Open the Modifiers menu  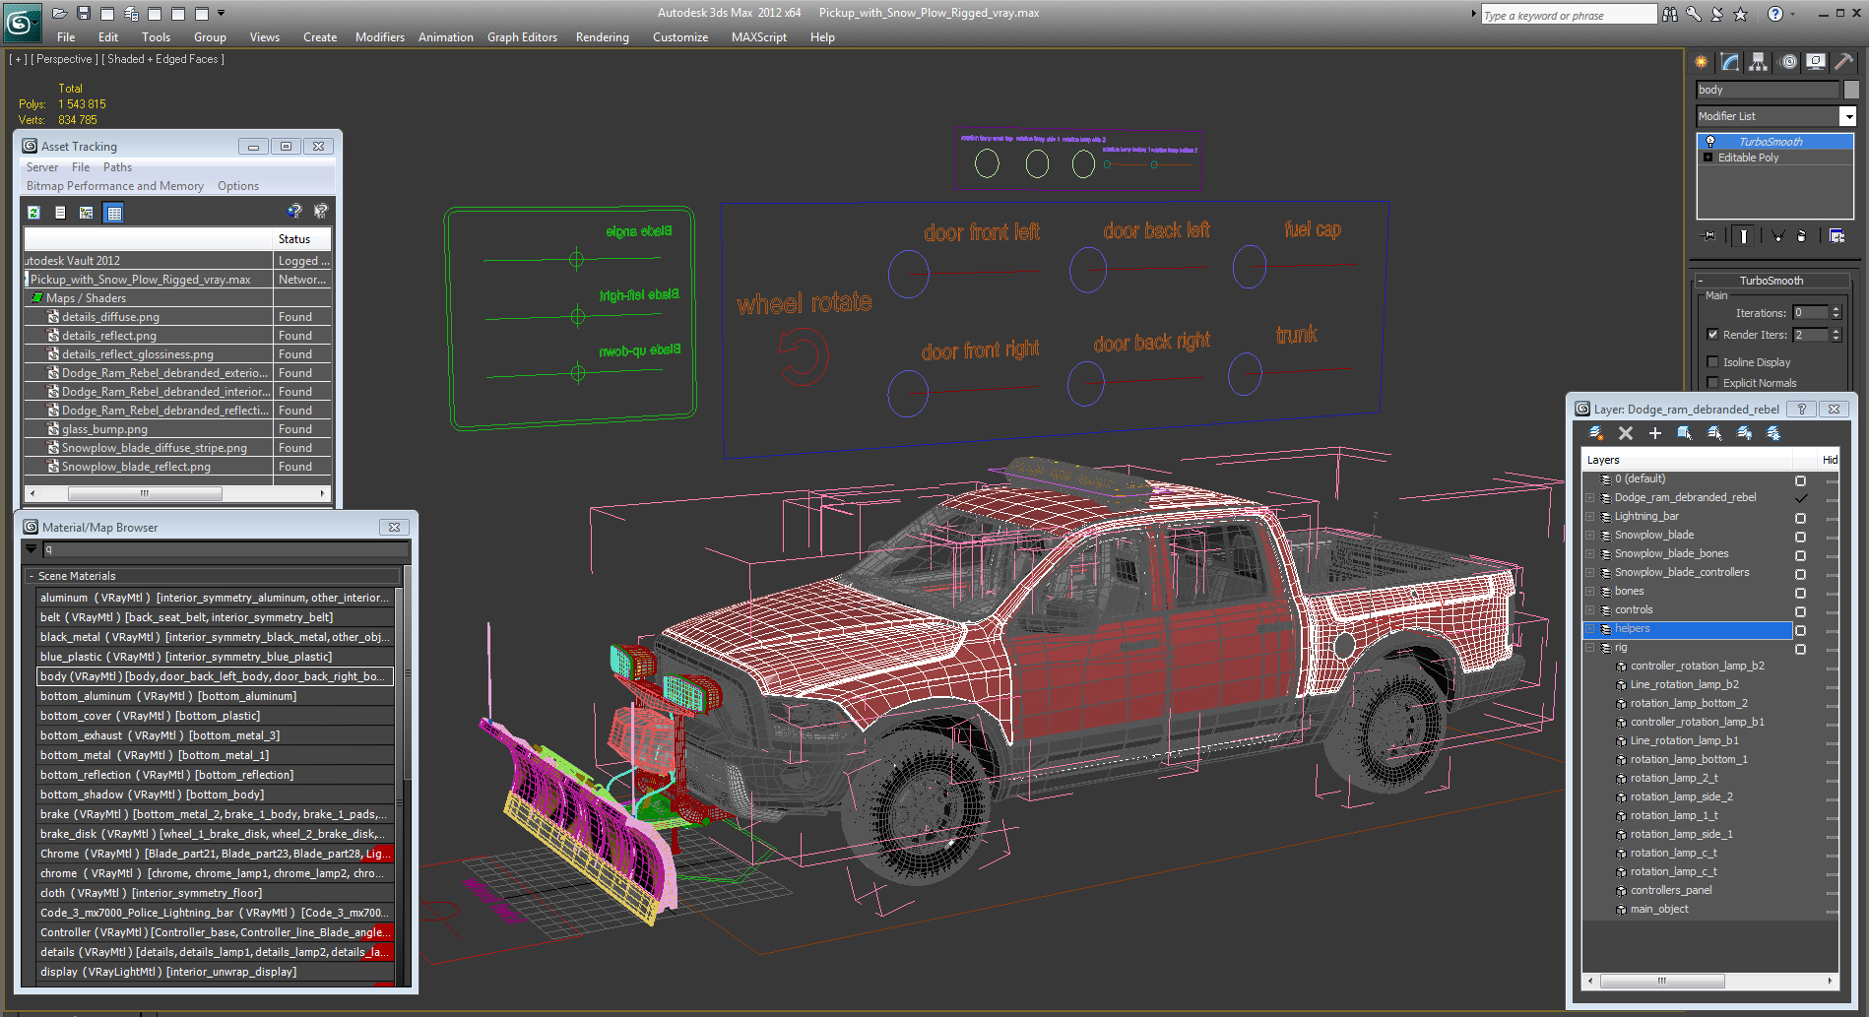[379, 37]
